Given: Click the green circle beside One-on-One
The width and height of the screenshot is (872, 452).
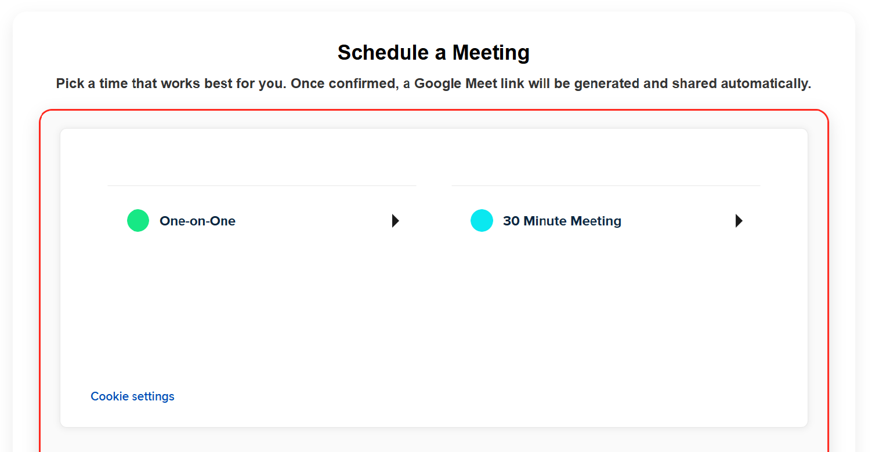Looking at the screenshot, I should (138, 221).
